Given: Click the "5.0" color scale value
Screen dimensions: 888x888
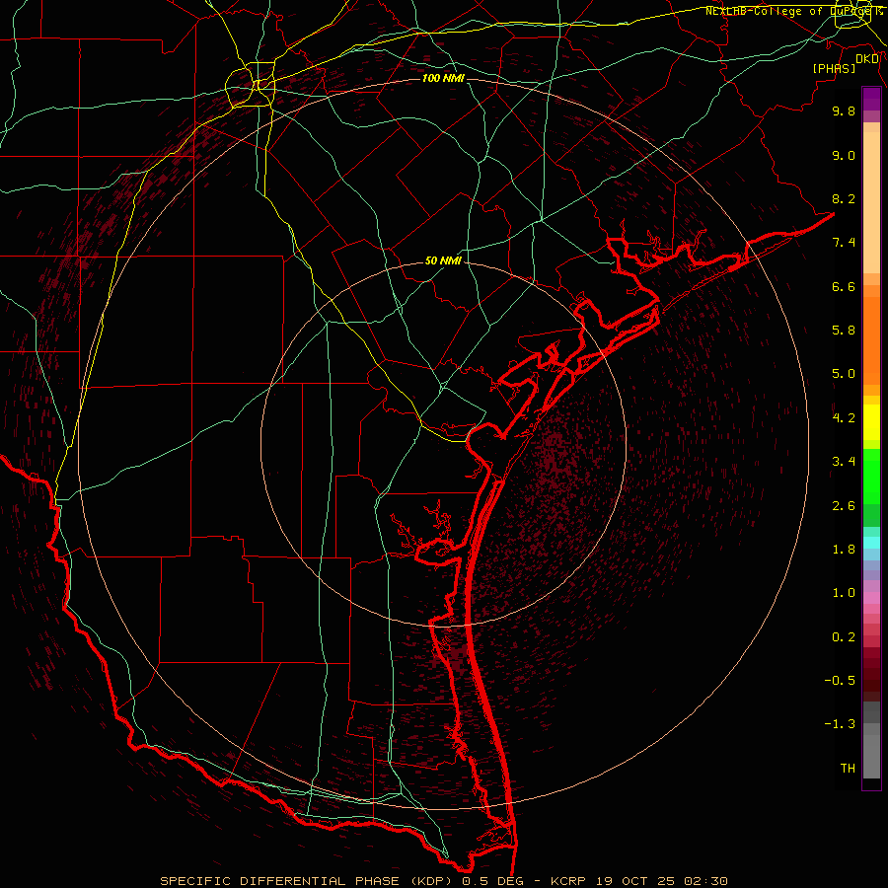Looking at the screenshot, I should pyautogui.click(x=844, y=374).
